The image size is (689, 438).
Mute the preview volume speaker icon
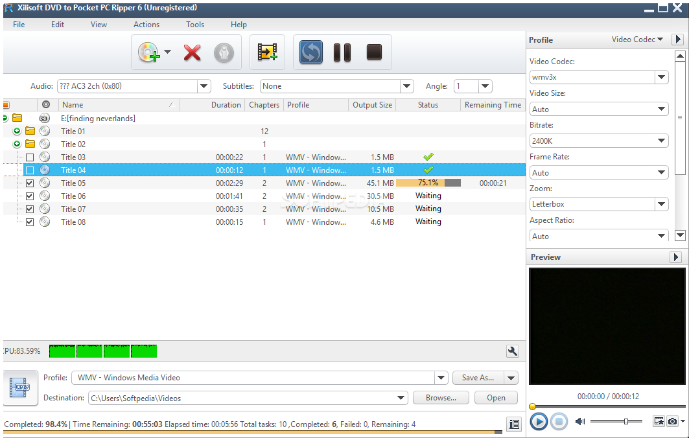[x=580, y=421]
